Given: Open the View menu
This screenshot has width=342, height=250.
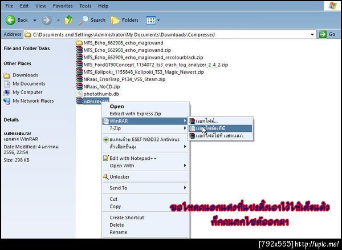Looking at the screenshot, I should [x=41, y=6].
